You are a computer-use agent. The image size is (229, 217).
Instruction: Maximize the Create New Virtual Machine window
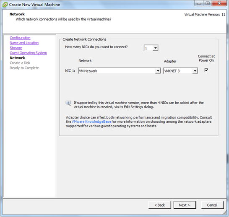(x=208, y=3)
